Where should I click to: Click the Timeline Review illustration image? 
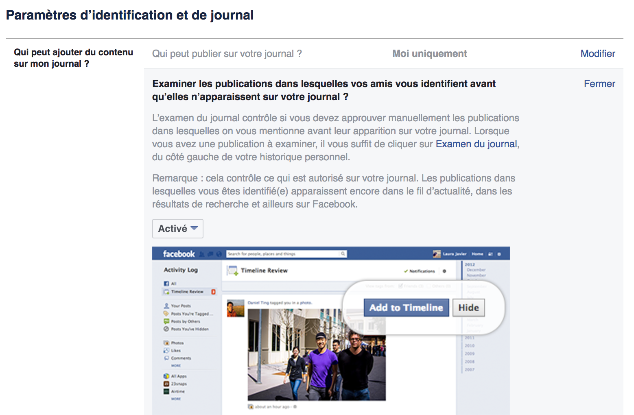pyautogui.click(x=331, y=330)
